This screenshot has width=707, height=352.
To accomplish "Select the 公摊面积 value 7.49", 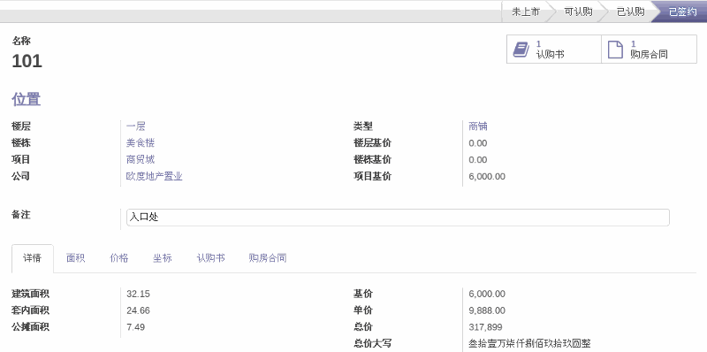I will 136,327.
